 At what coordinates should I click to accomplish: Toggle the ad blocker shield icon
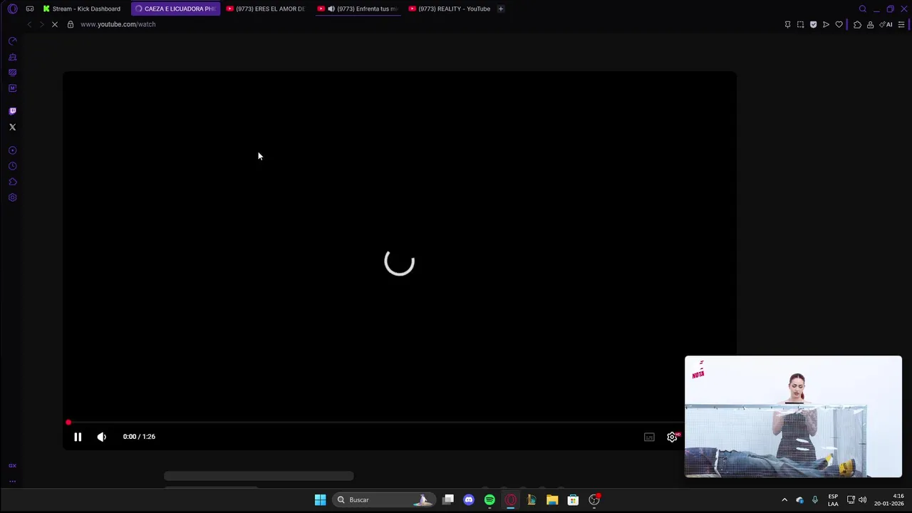click(x=813, y=24)
